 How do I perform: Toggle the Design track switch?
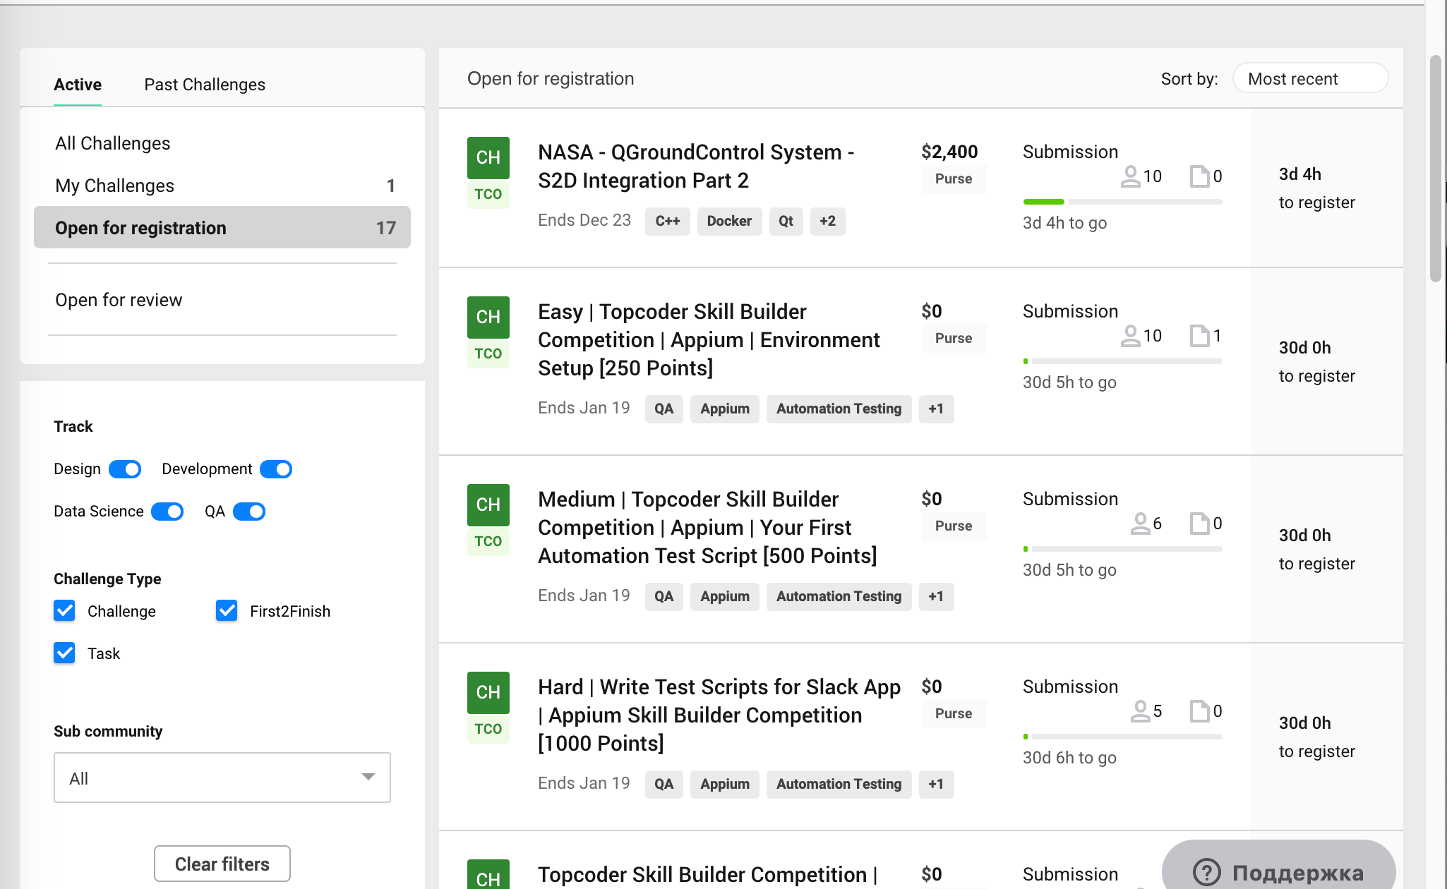(125, 469)
